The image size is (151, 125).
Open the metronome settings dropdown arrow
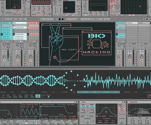click(20, 19)
